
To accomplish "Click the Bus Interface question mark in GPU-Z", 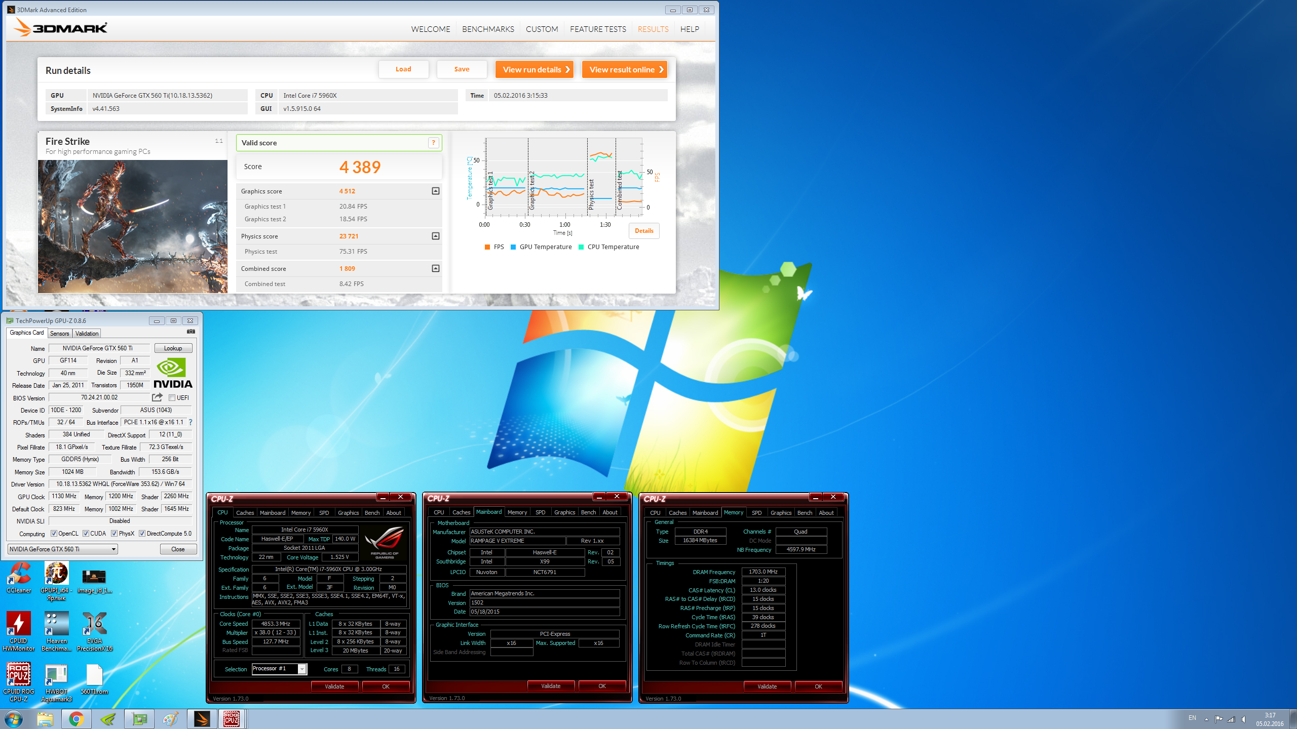I will tap(190, 422).
